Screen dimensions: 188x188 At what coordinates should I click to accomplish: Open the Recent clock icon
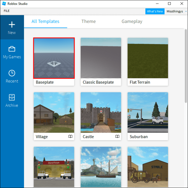click(12, 73)
